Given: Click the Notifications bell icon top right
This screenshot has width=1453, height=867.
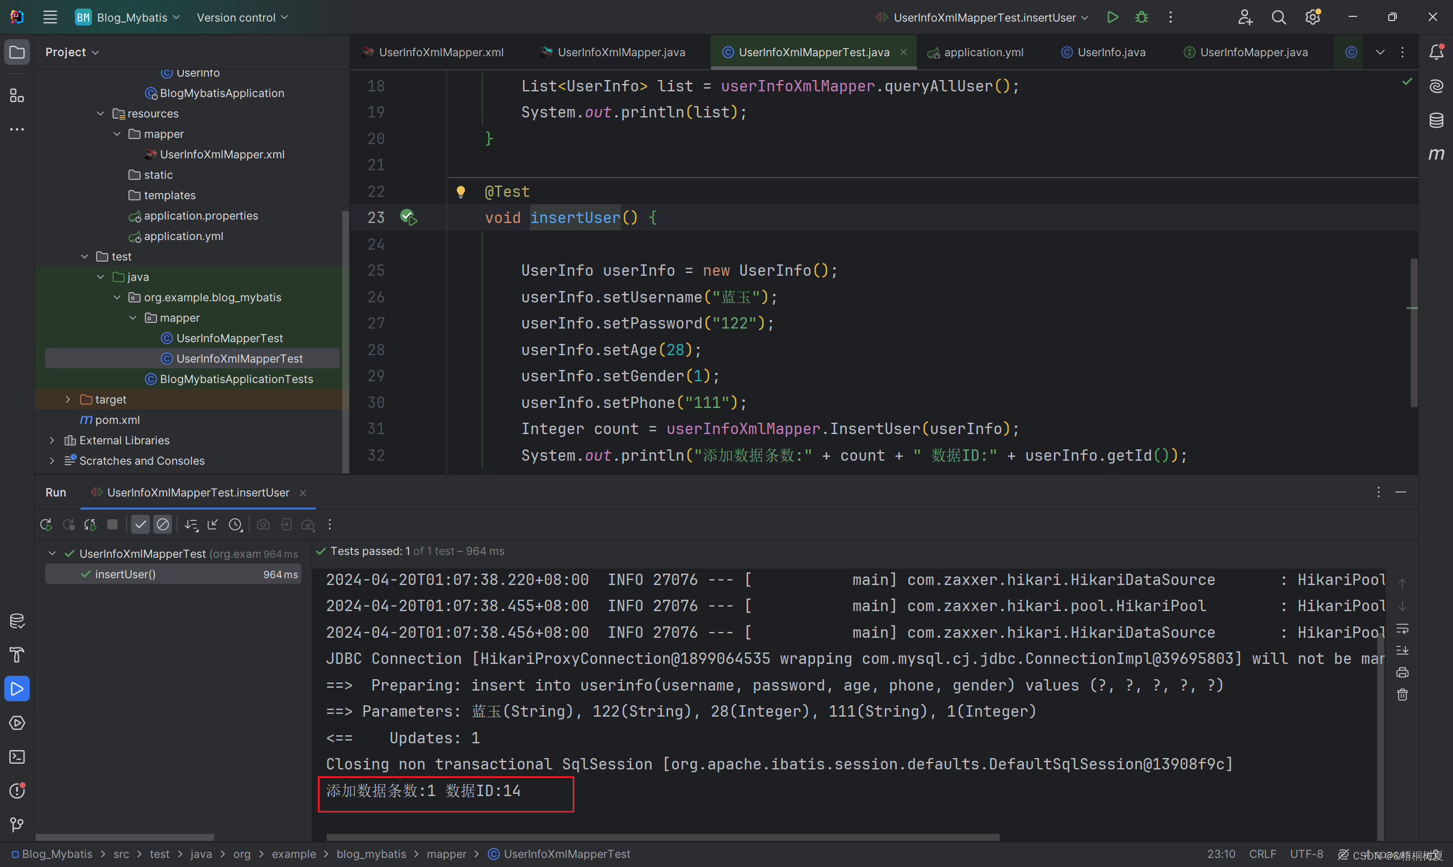Looking at the screenshot, I should click(1435, 52).
